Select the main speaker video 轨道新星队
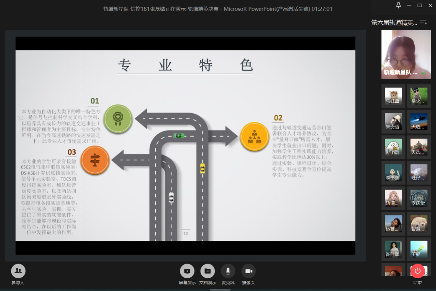This screenshot has width=436, height=291. (x=406, y=54)
